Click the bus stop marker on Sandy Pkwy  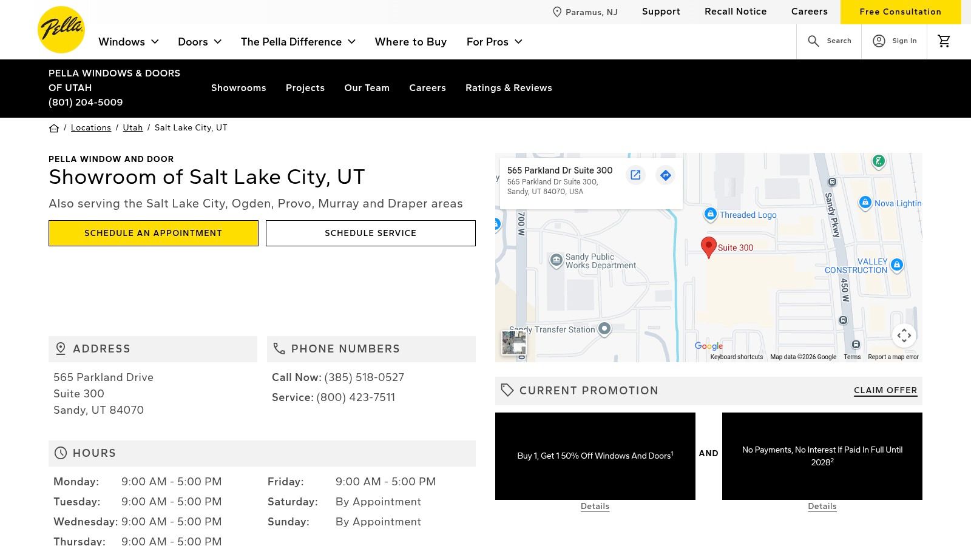(x=832, y=181)
